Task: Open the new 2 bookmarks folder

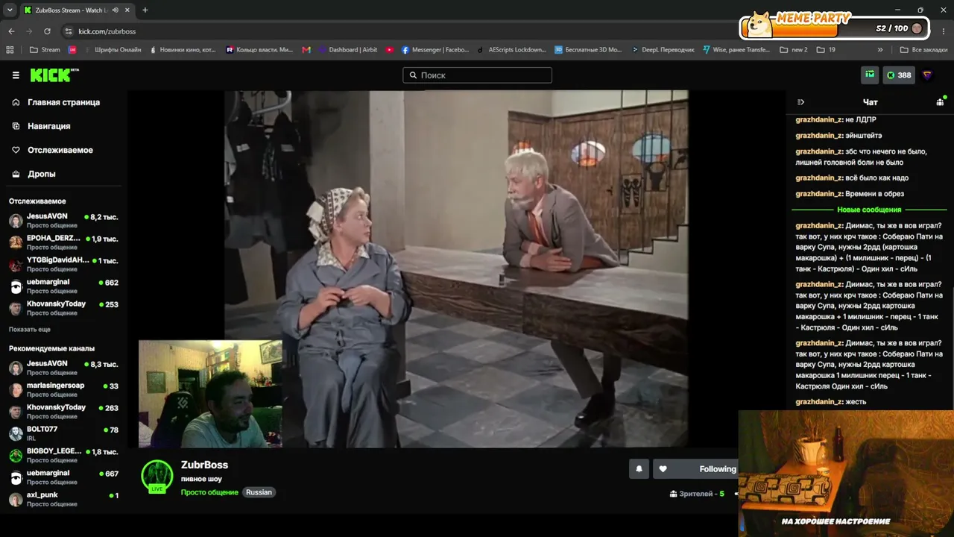Action: (794, 50)
